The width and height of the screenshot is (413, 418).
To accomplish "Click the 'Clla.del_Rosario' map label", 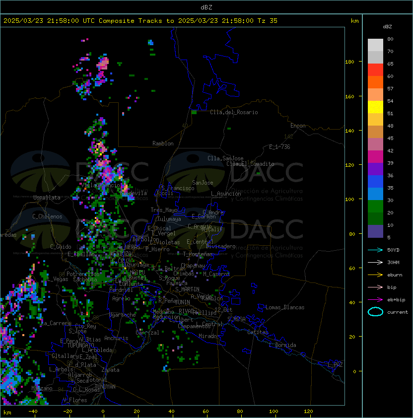I will pos(234,112).
